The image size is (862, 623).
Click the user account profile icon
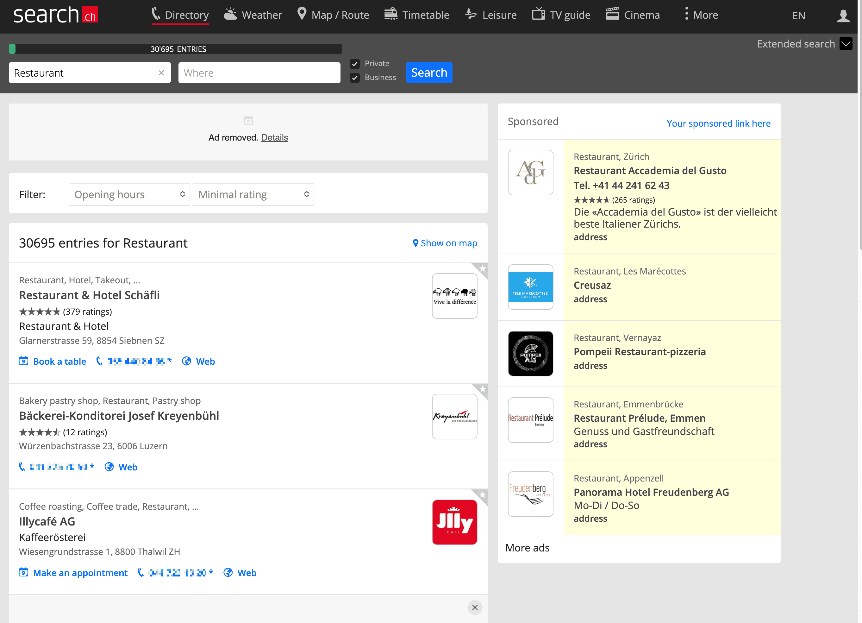point(843,16)
